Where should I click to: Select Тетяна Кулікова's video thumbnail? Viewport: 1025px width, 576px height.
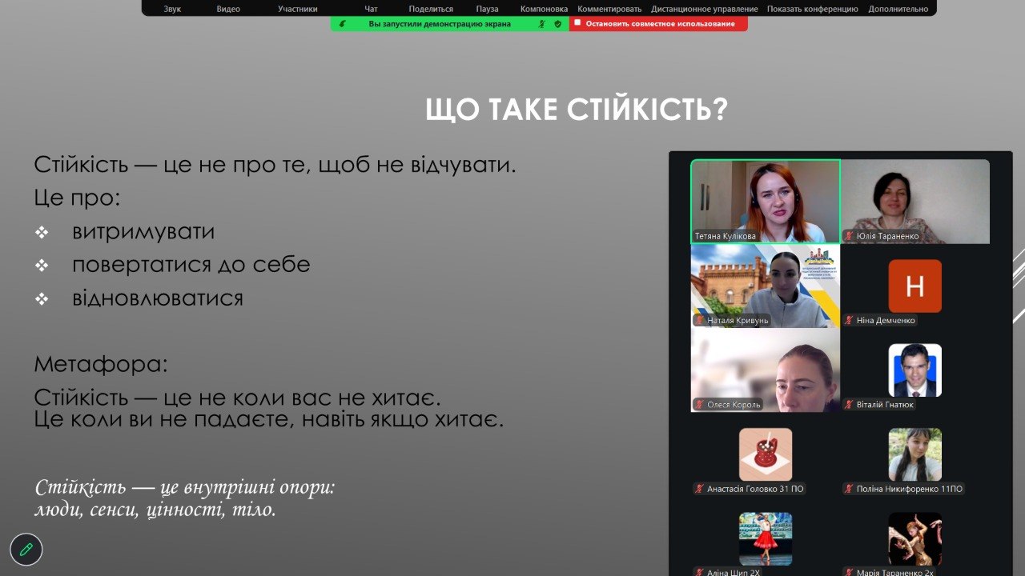[765, 200]
